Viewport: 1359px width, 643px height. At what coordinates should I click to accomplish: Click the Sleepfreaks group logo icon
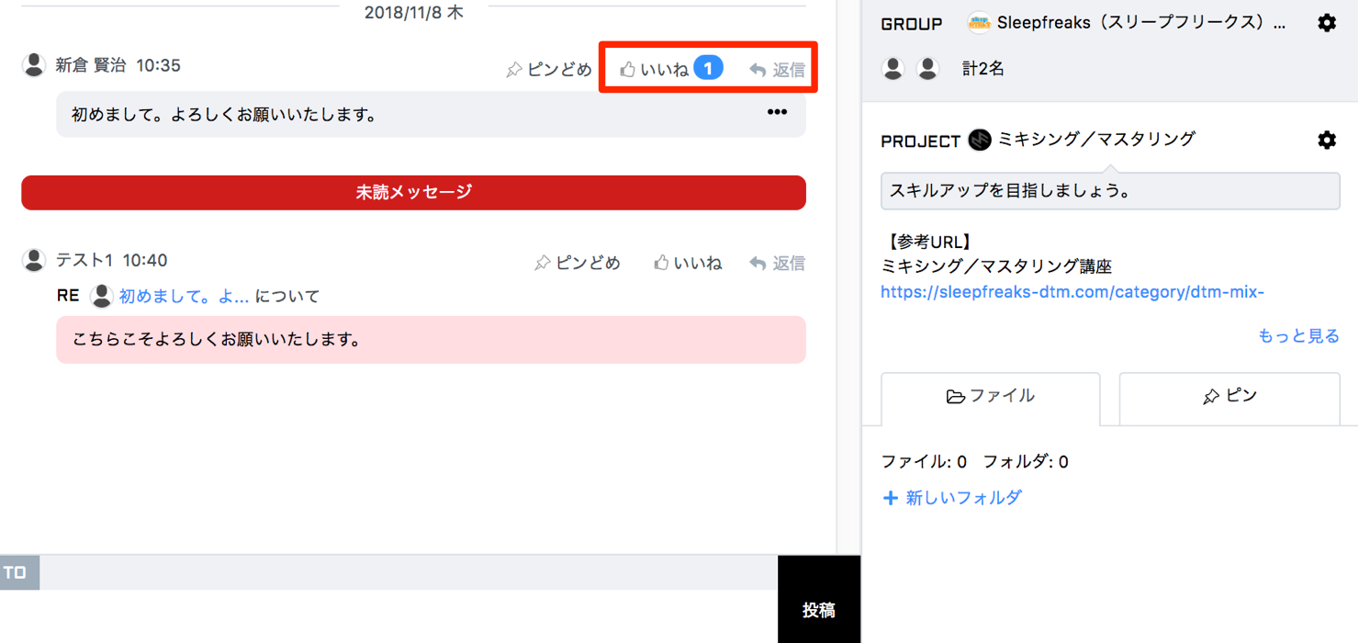(980, 23)
